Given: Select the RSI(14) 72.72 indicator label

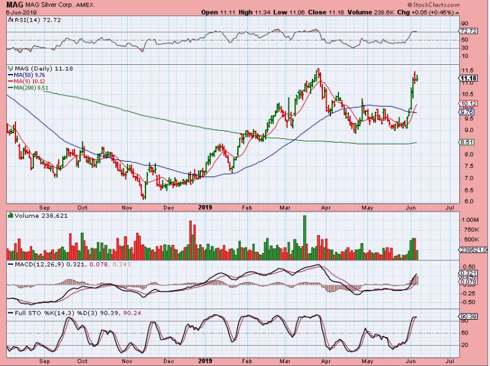Looking at the screenshot, I should (37, 20).
